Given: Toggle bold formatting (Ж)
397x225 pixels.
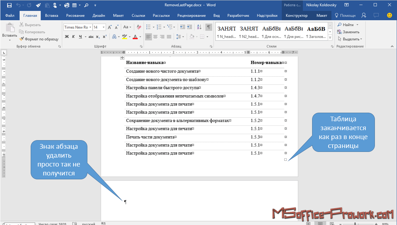Looking at the screenshot, I should point(67,37).
